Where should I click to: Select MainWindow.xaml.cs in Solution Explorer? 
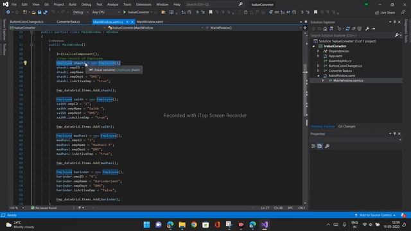pyautogui.click(x=348, y=80)
